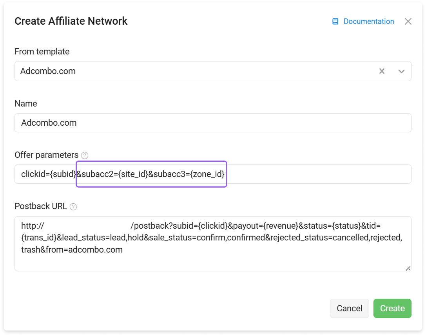Click the Documentation book icon
Screen dimensions: 426x336
tap(335, 22)
